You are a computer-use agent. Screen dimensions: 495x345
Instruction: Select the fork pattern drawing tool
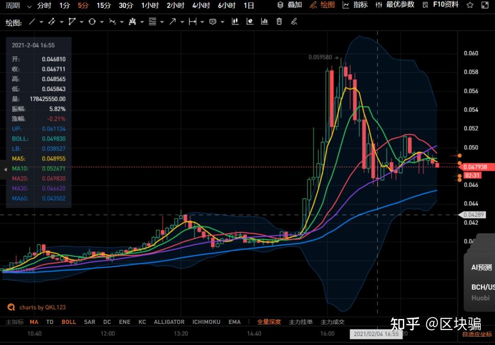(132, 22)
